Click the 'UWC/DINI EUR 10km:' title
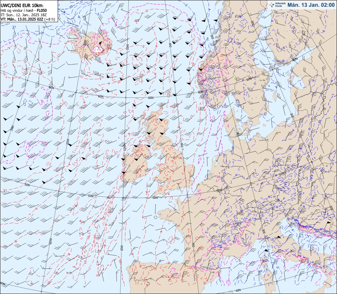This screenshot has height=294, width=337. point(22,6)
